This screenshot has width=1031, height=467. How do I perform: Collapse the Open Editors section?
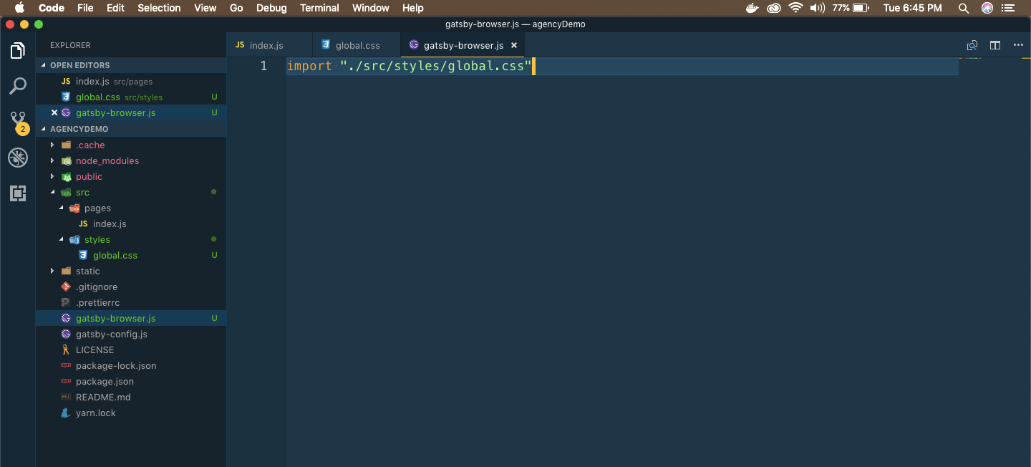[131, 65]
